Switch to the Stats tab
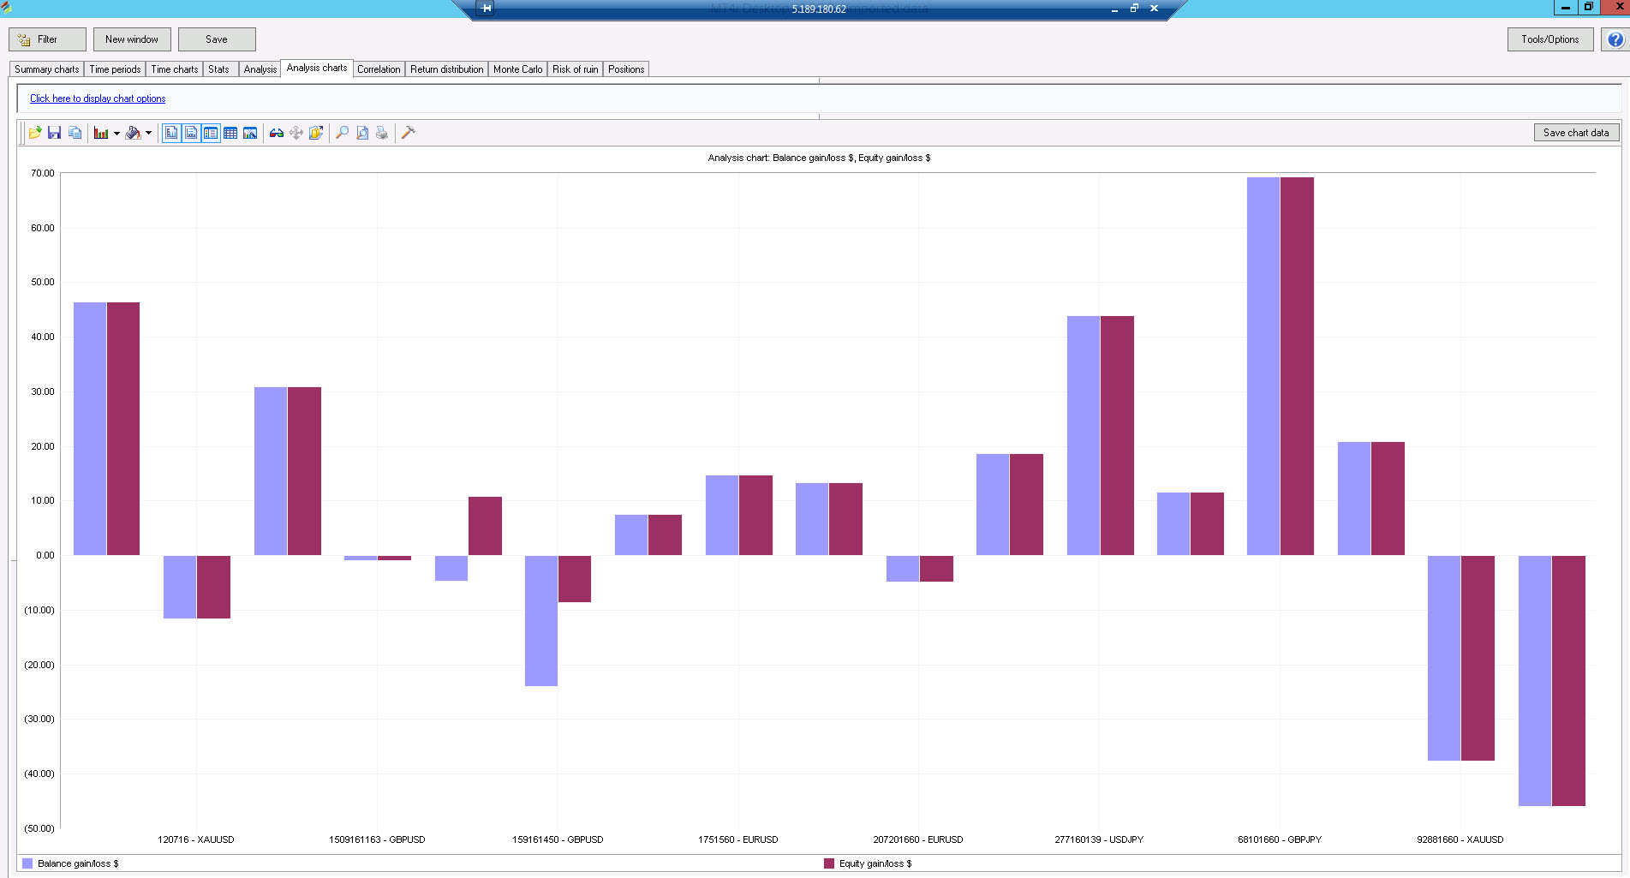Viewport: 1630px width, 878px height. pyautogui.click(x=218, y=69)
